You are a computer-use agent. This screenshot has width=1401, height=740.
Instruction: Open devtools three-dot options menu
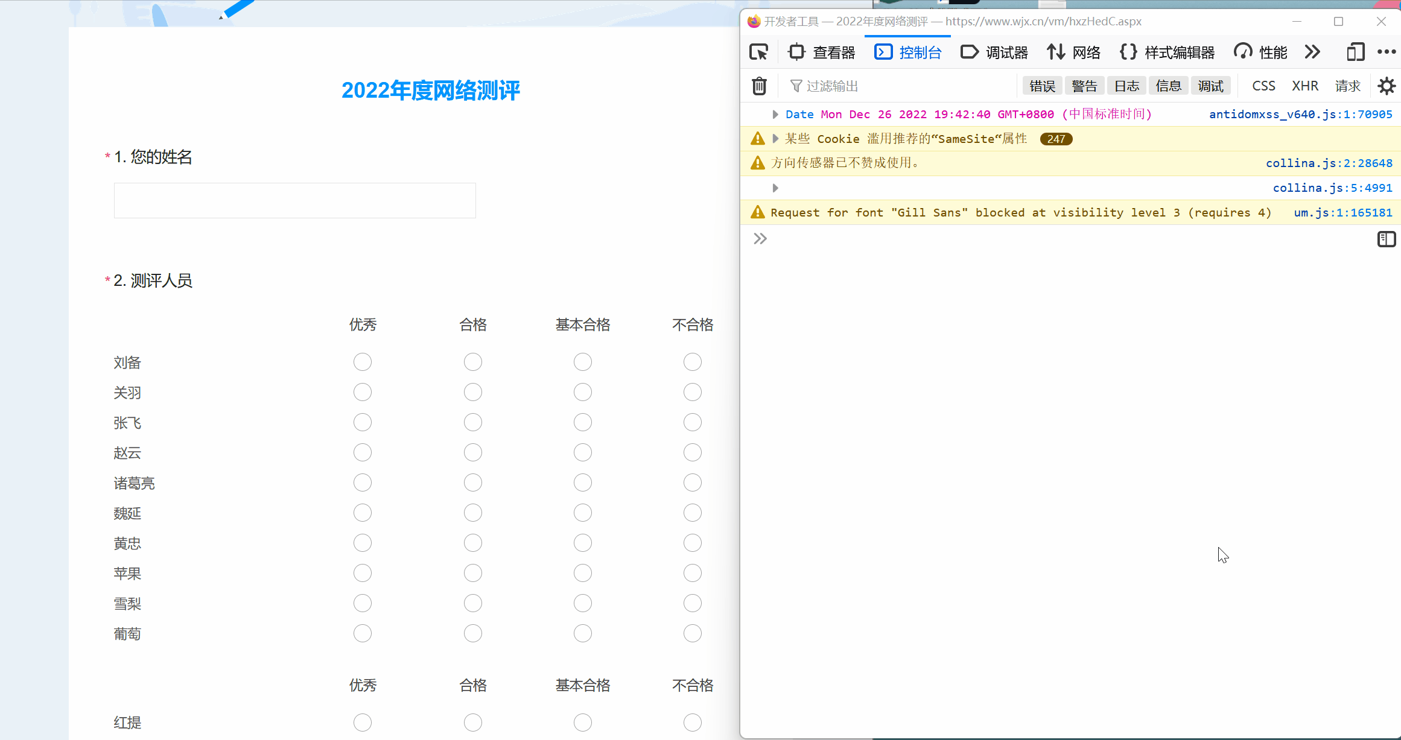(x=1387, y=52)
